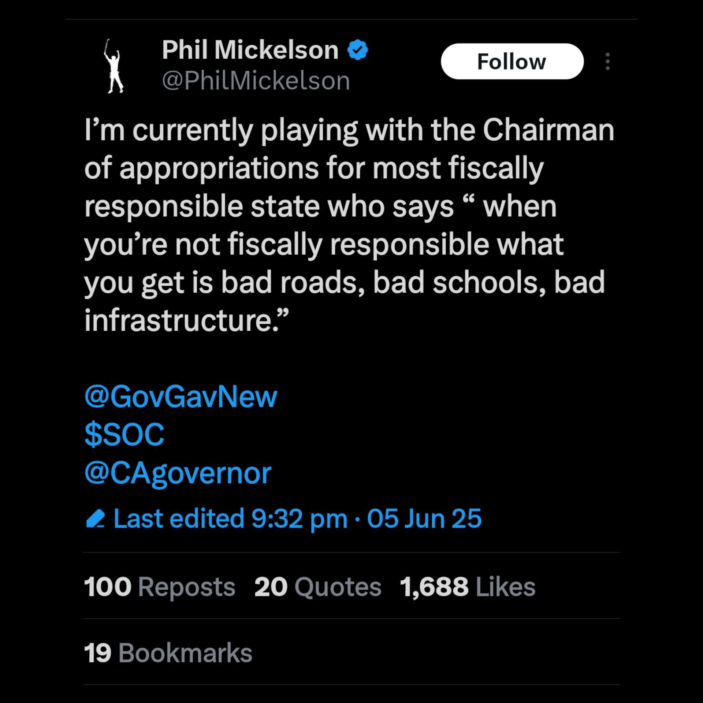The height and width of the screenshot is (703, 703).
Task: Click the 19 Bookmarks count
Action: coord(168,653)
